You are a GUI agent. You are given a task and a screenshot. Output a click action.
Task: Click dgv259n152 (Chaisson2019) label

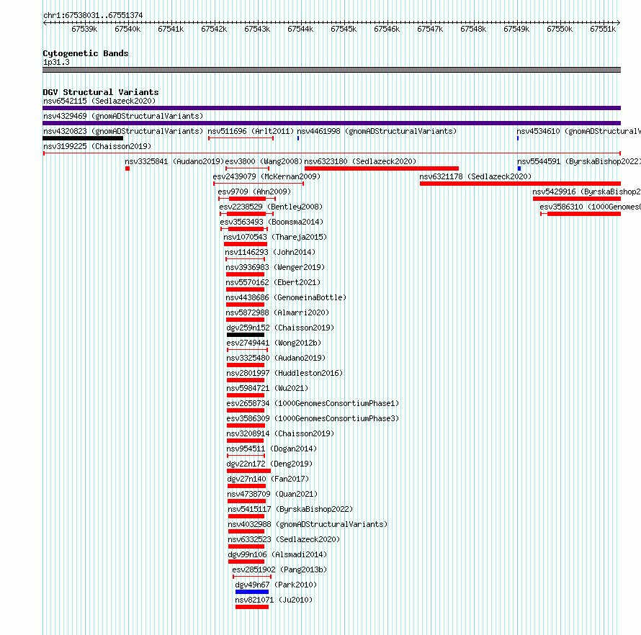(280, 328)
